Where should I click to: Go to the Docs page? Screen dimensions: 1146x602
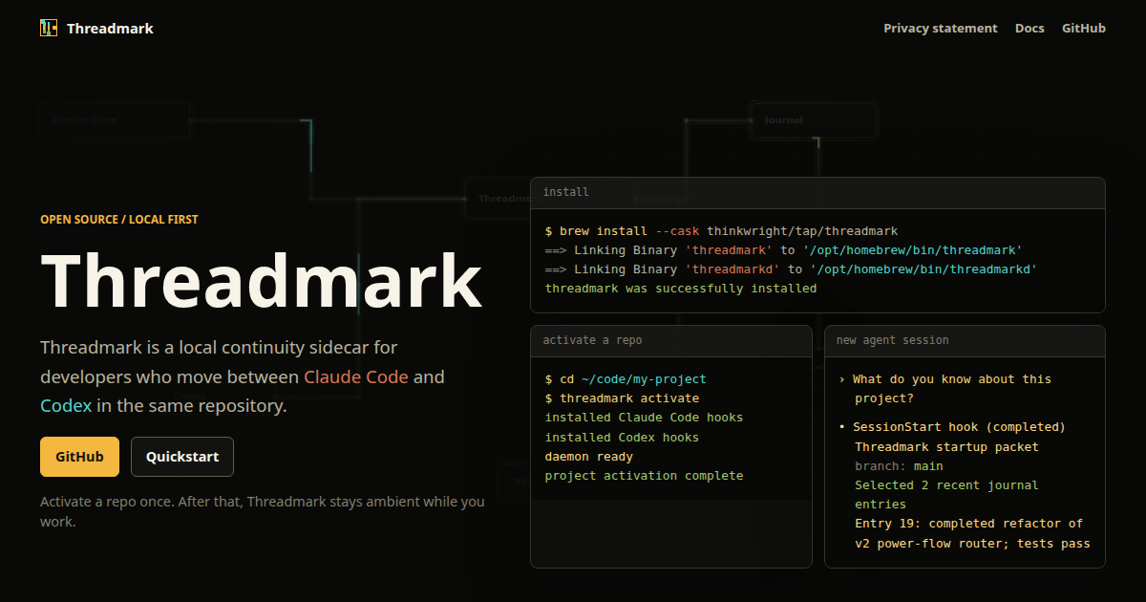1029,29
